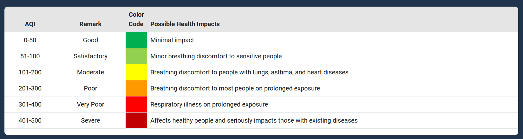Click the Satisfactory remark text
This screenshot has height=139, width=523.
pos(90,56)
